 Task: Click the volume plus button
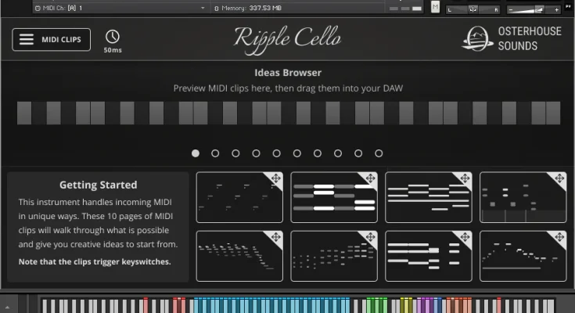(556, 10)
